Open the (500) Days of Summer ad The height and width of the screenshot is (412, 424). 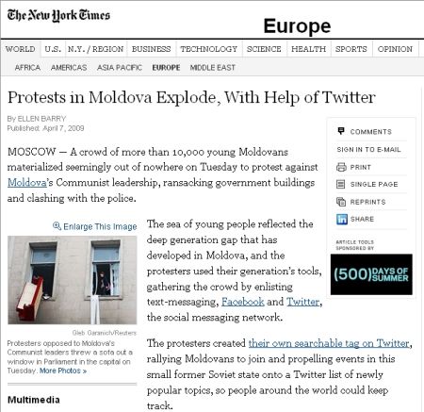[x=371, y=274]
